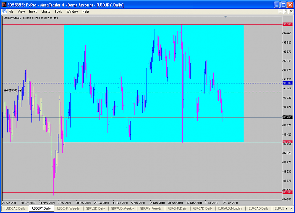Viewport: 295px width, 213px height.
Task: Click the 29 Mar 2010 date label
Action: pos(157,203)
